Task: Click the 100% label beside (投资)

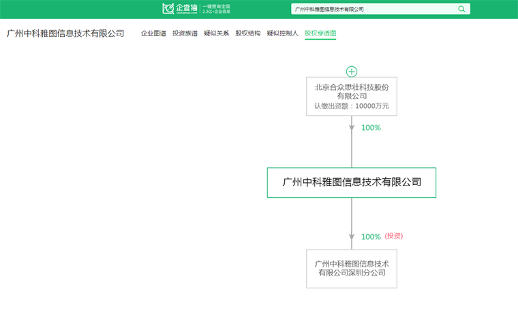Action: 371,237
